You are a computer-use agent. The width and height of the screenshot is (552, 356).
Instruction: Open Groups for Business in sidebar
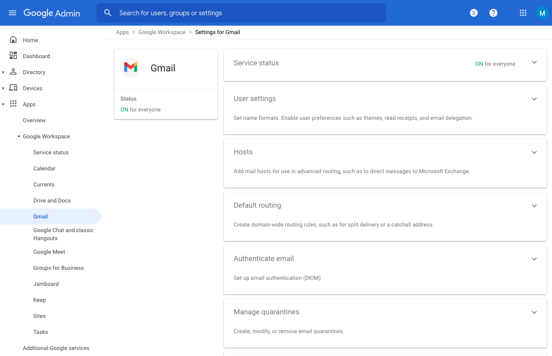pos(59,268)
